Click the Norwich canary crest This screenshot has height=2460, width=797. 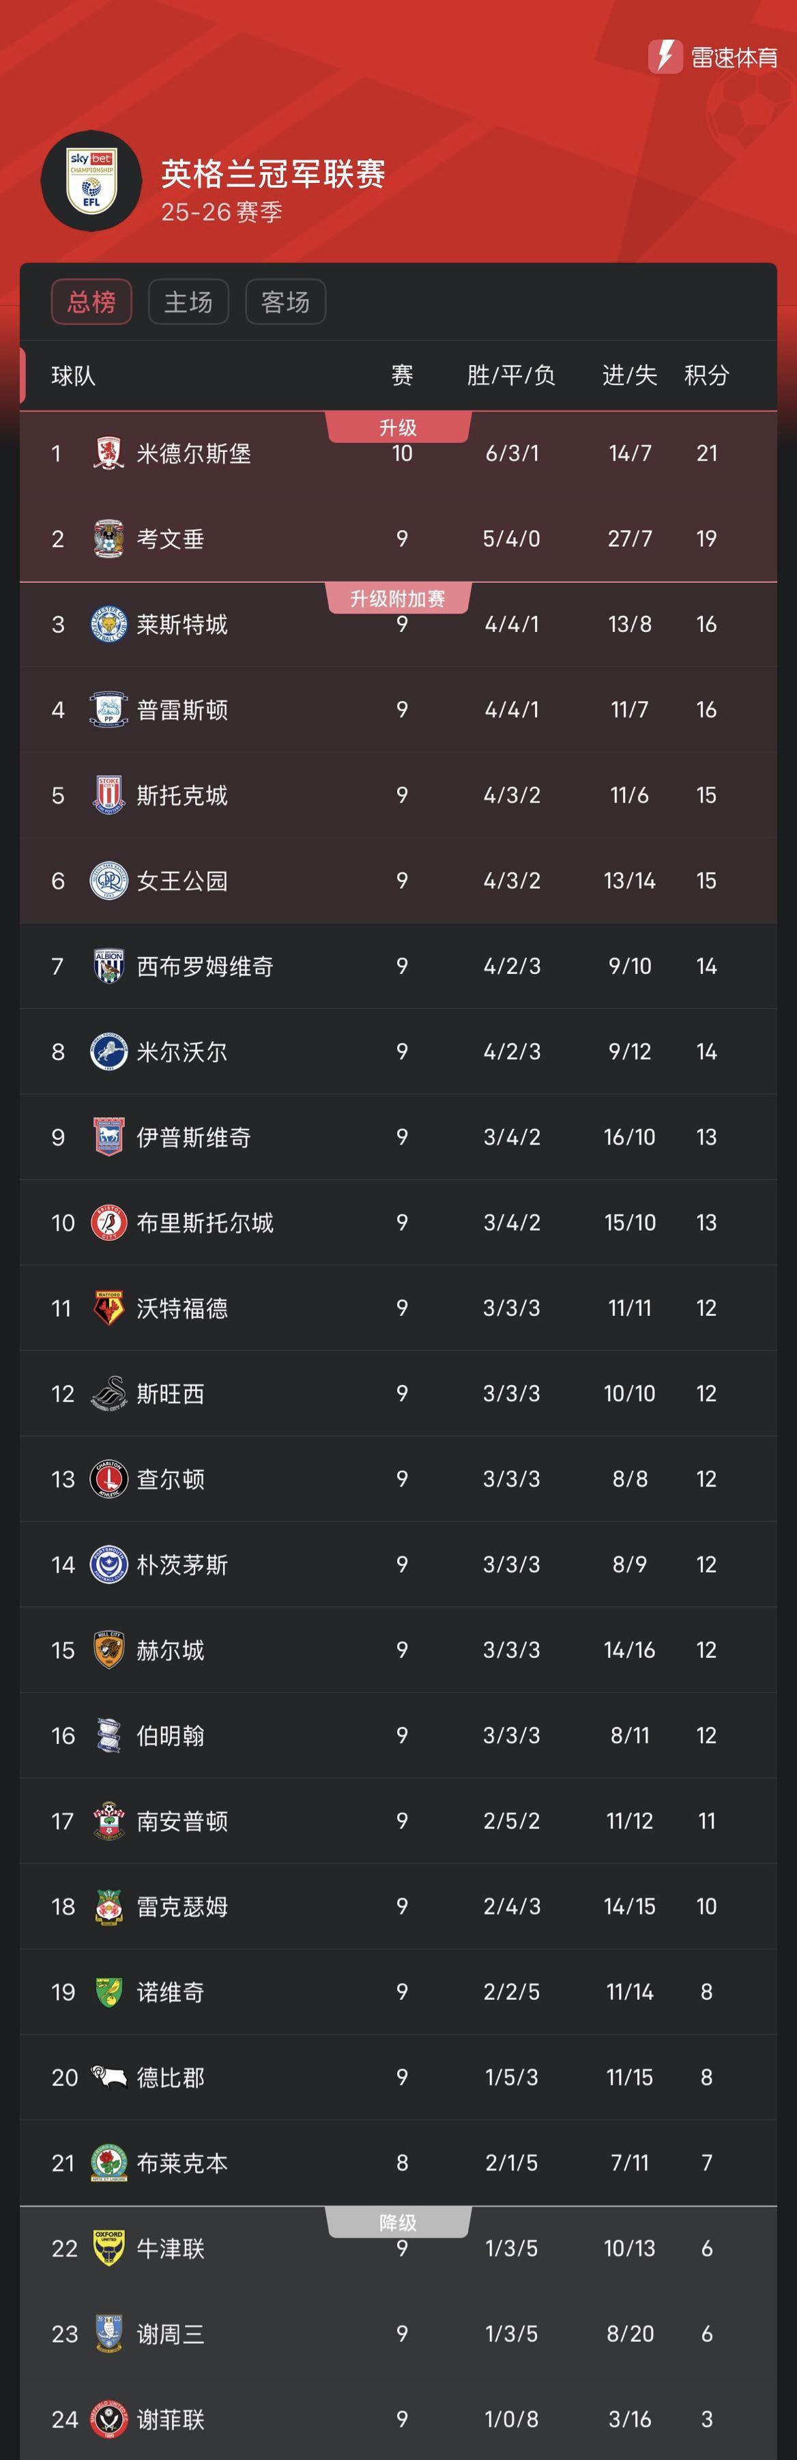coord(108,1992)
